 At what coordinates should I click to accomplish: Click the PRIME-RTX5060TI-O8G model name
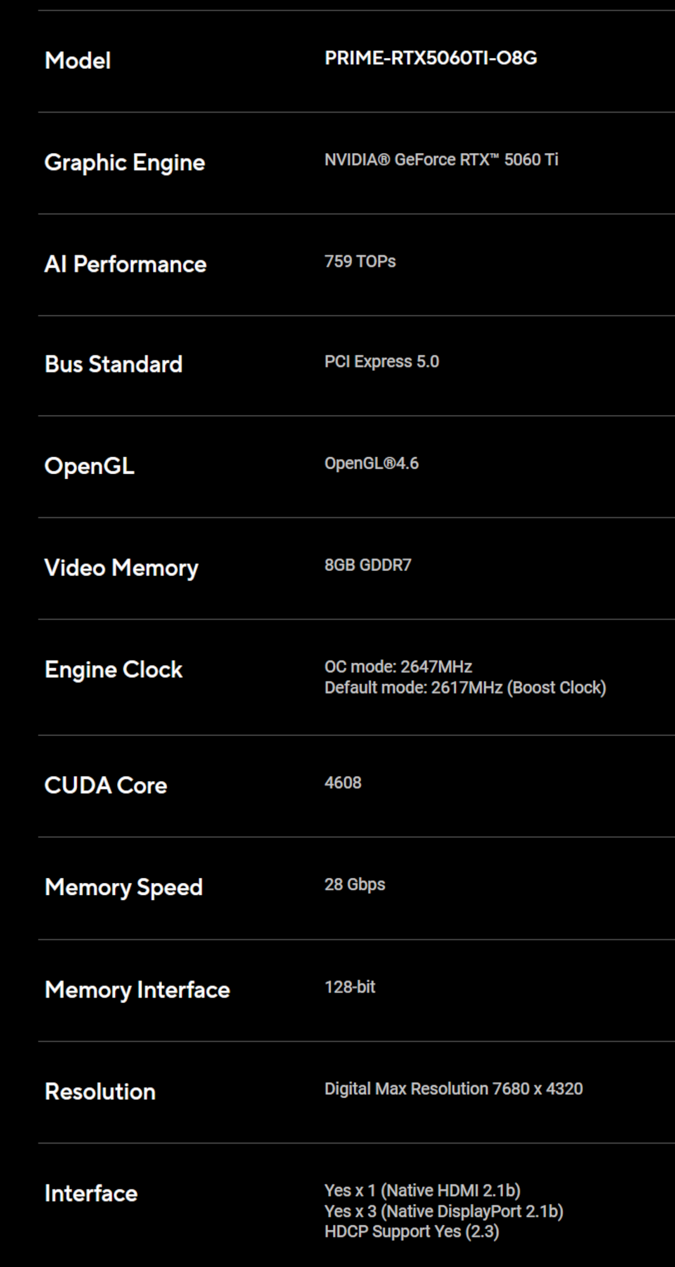click(x=430, y=58)
